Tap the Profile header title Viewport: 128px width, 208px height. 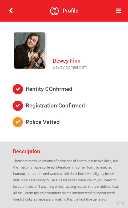(70, 11)
